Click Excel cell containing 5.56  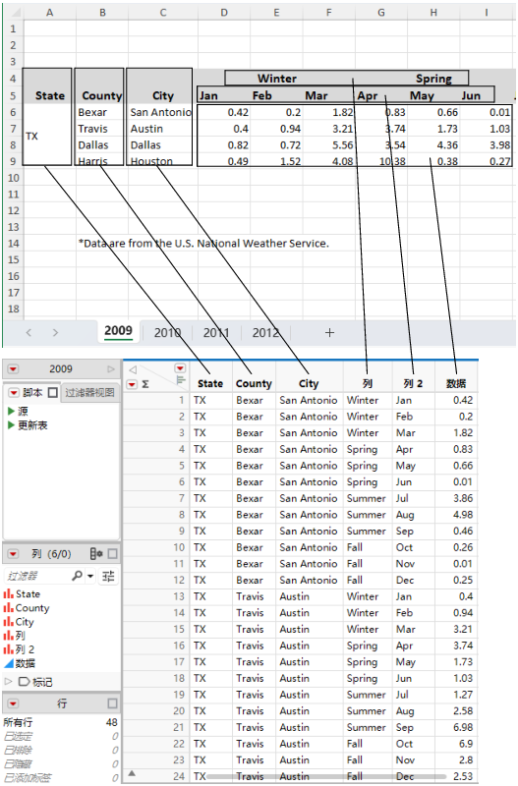[x=328, y=144]
